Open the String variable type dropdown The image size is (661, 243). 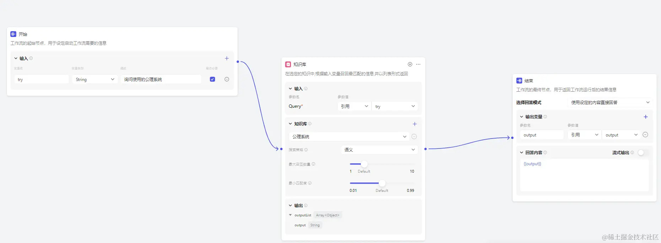pyautogui.click(x=95, y=79)
